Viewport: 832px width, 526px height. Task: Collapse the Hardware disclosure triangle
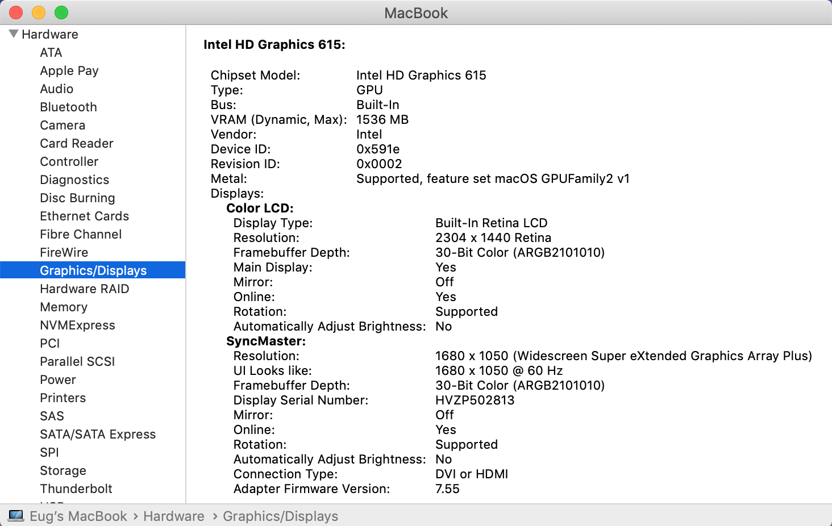coord(14,34)
